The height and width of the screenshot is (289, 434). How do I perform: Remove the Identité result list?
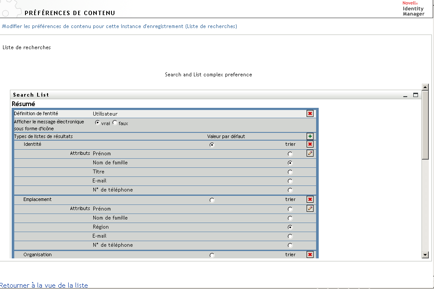click(310, 144)
